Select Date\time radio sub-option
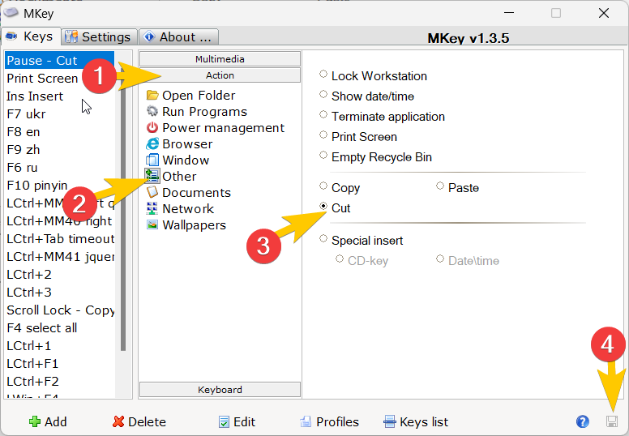 click(440, 259)
